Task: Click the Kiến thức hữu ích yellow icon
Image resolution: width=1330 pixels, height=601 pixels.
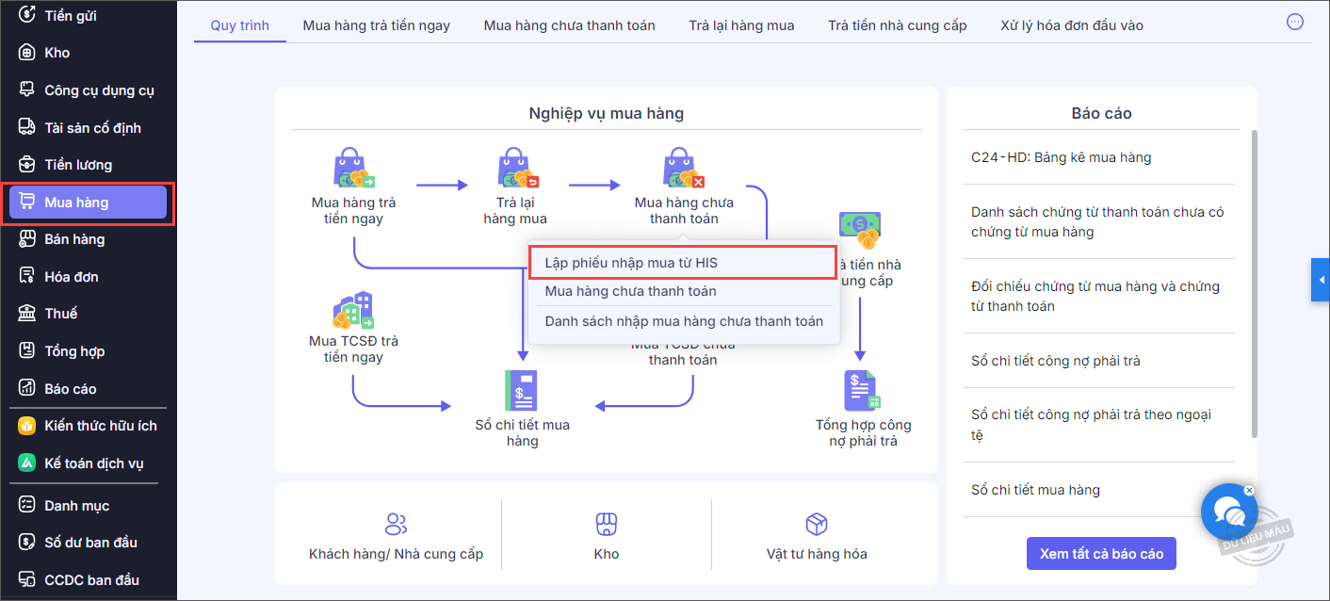Action: pos(27,426)
